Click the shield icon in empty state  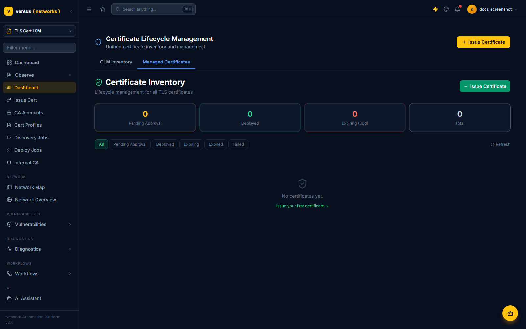(x=302, y=184)
